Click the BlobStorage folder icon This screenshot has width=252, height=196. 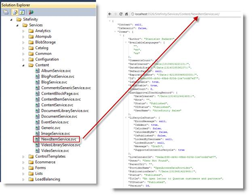(31, 42)
